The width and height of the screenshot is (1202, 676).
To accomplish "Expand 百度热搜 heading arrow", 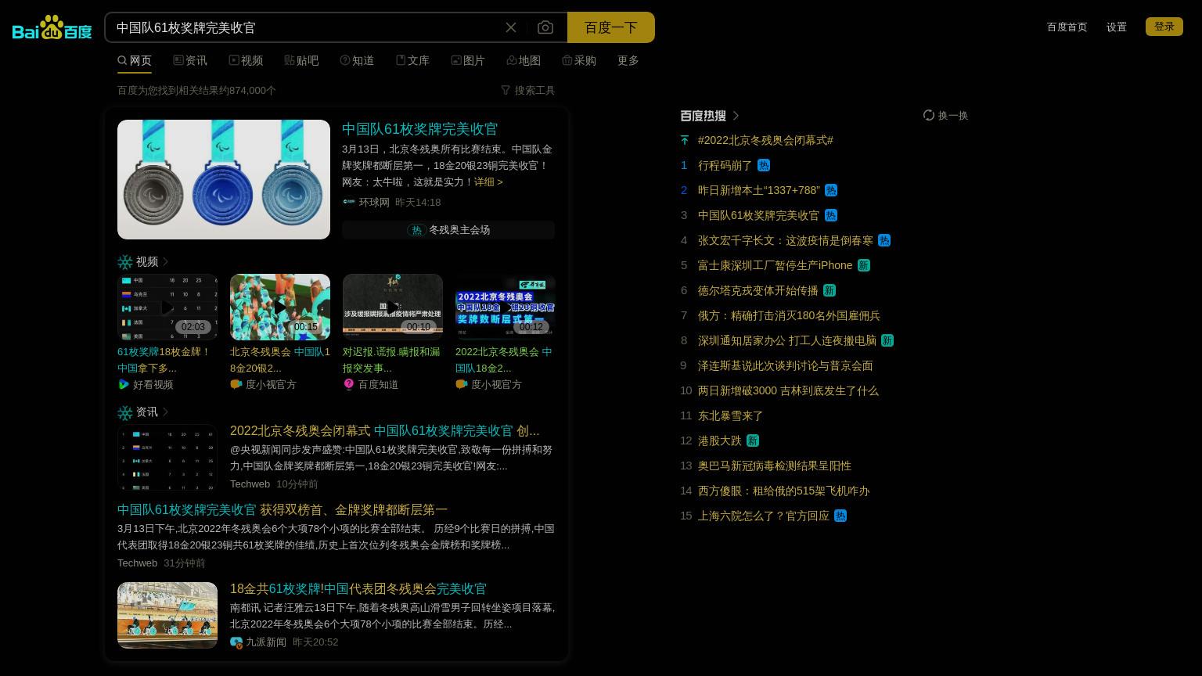I will coord(736,116).
